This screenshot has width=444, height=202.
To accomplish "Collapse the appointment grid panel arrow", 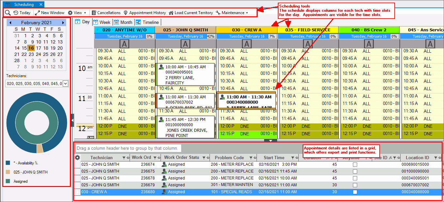I will point(271,141).
